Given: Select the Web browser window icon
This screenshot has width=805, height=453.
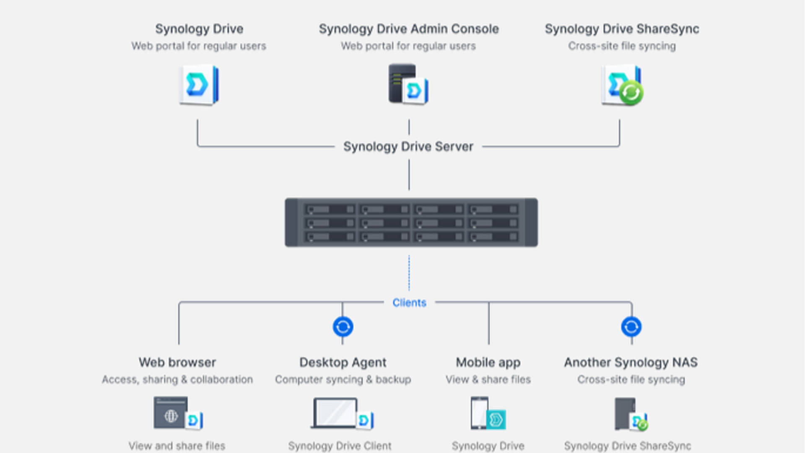Looking at the screenshot, I should coord(178,413).
